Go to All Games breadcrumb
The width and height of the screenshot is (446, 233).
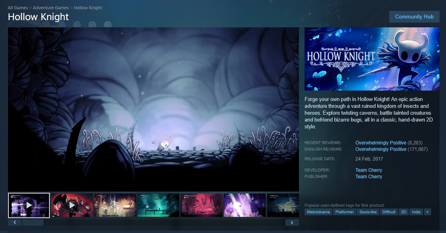18,8
